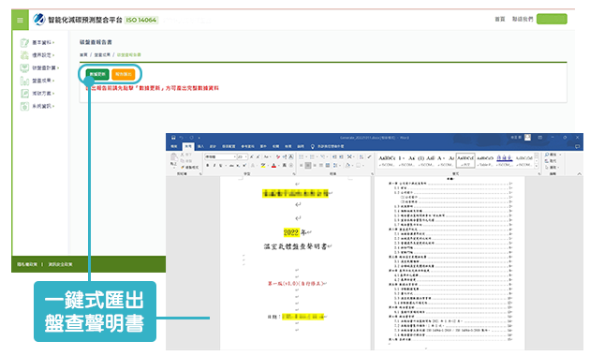Toggle underline formatting
This screenshot has height=356, width=590.
pyautogui.click(x=220, y=165)
